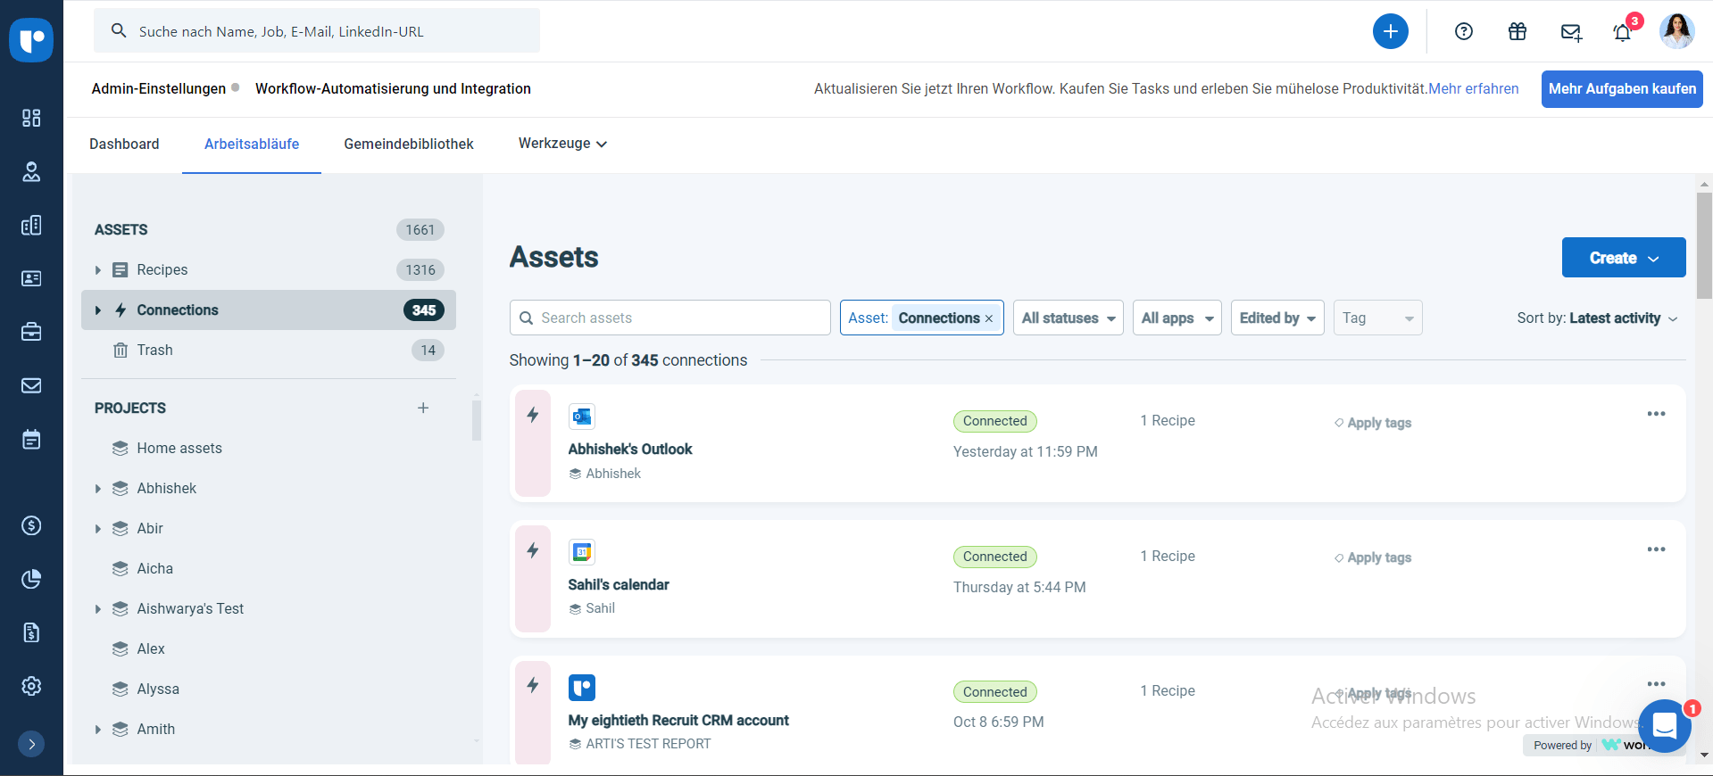Remove the Connections asset filter
1713x776 pixels.
[989, 318]
